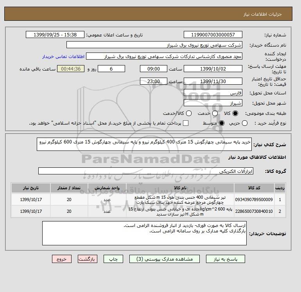Click row 1 product name تیر سیمانی 400
301x292 pixels.
click(180, 200)
